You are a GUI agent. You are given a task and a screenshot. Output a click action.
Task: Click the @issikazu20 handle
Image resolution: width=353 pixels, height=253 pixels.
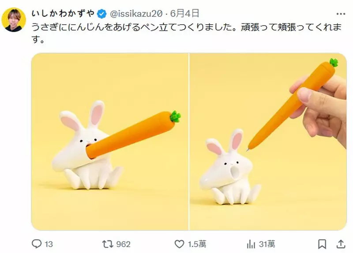pyautogui.click(x=136, y=14)
